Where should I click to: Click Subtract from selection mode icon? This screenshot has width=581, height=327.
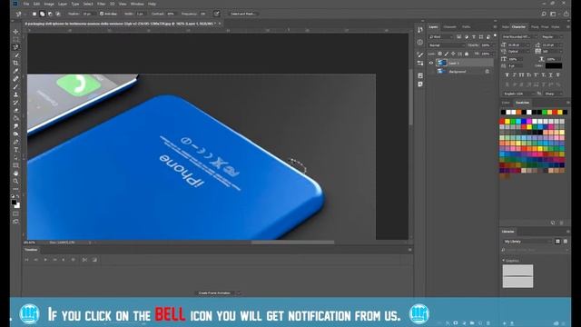[50, 14]
